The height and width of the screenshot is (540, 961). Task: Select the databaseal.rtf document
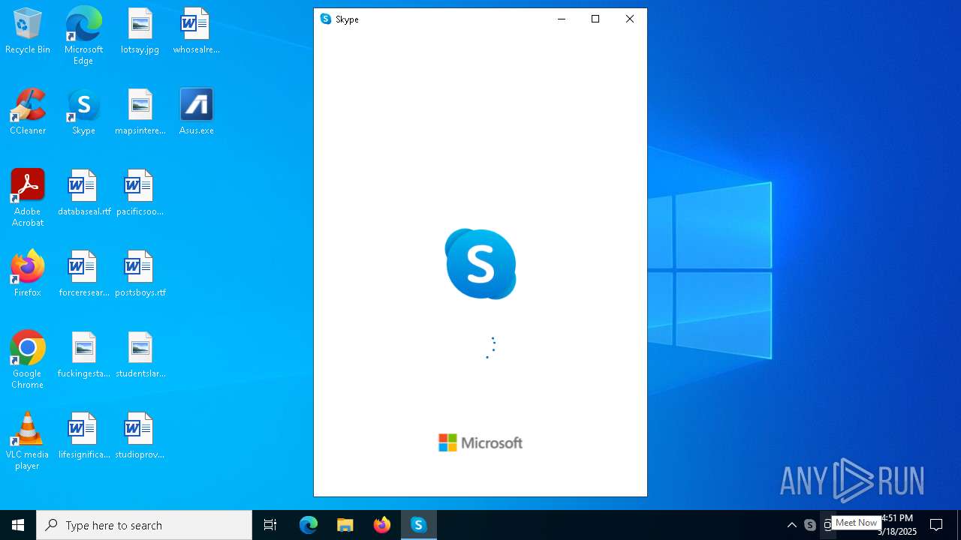point(83,193)
